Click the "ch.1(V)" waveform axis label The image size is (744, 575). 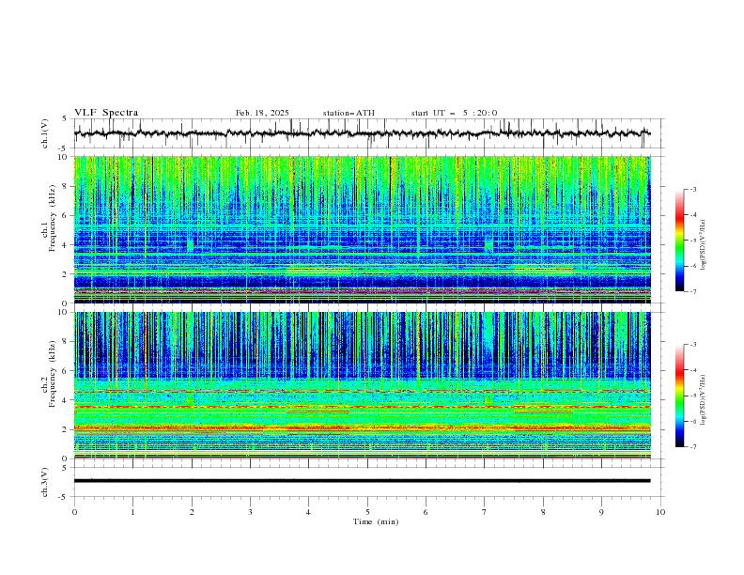[45, 133]
